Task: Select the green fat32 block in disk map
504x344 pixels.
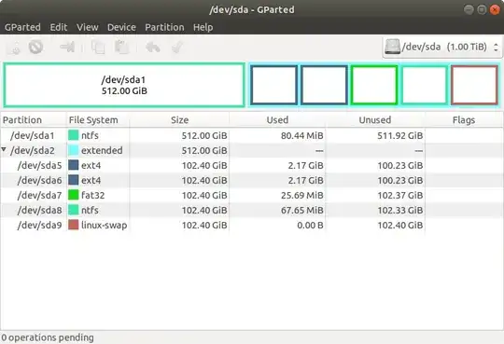Action: click(x=374, y=85)
